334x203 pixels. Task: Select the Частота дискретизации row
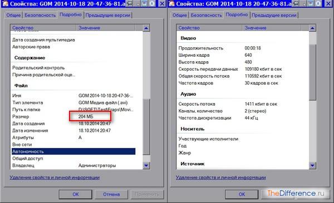239,118
